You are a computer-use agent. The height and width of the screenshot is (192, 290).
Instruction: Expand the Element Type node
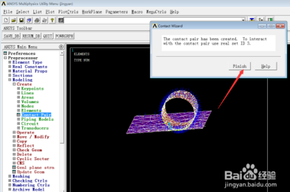(x=10, y=62)
